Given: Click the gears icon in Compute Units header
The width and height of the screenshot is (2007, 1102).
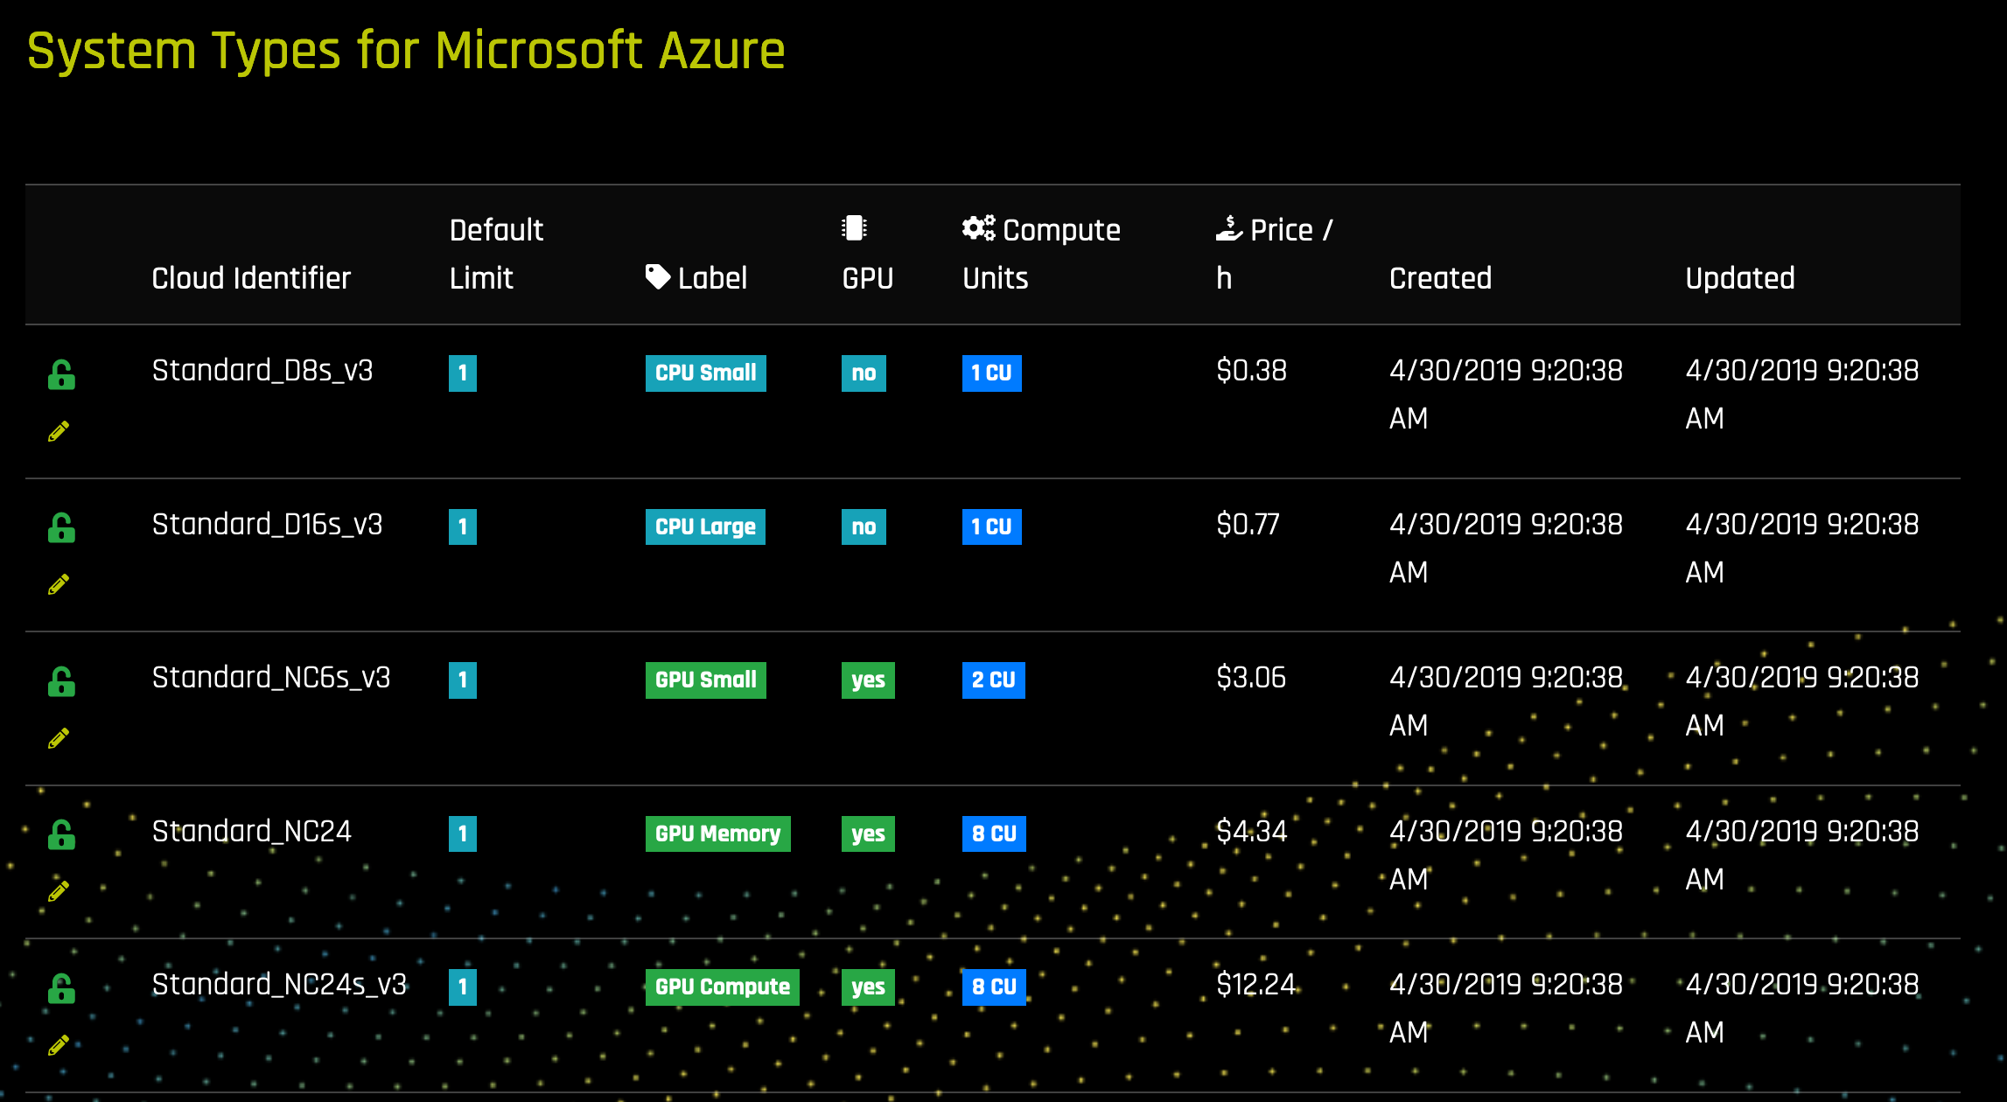Looking at the screenshot, I should click(979, 227).
